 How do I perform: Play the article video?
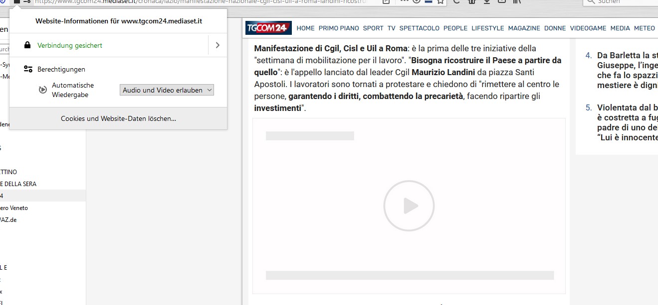click(409, 205)
